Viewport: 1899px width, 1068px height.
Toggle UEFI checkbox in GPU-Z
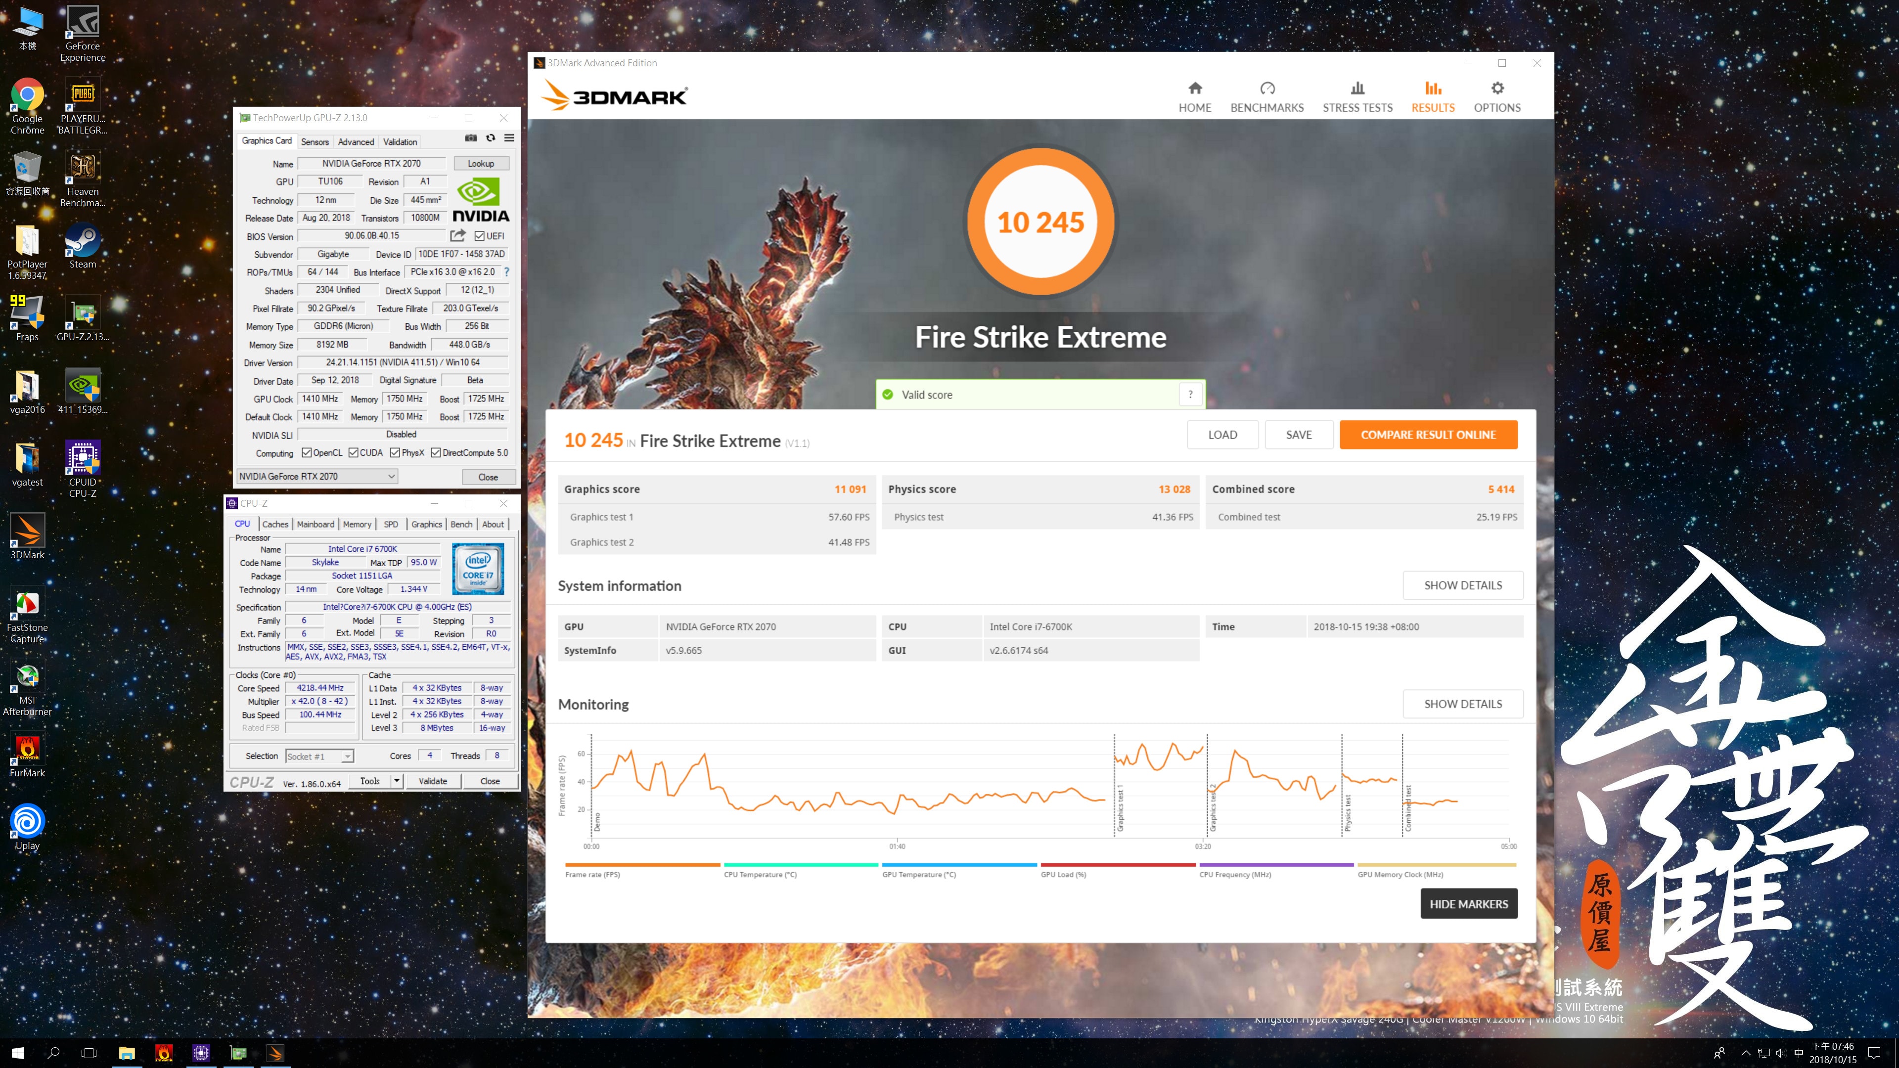pyautogui.click(x=479, y=236)
